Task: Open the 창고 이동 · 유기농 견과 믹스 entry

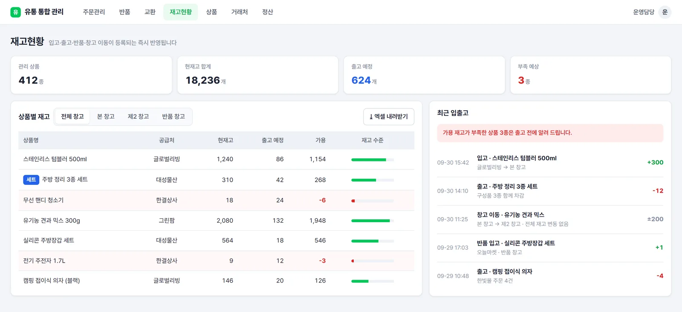Action: (550, 219)
